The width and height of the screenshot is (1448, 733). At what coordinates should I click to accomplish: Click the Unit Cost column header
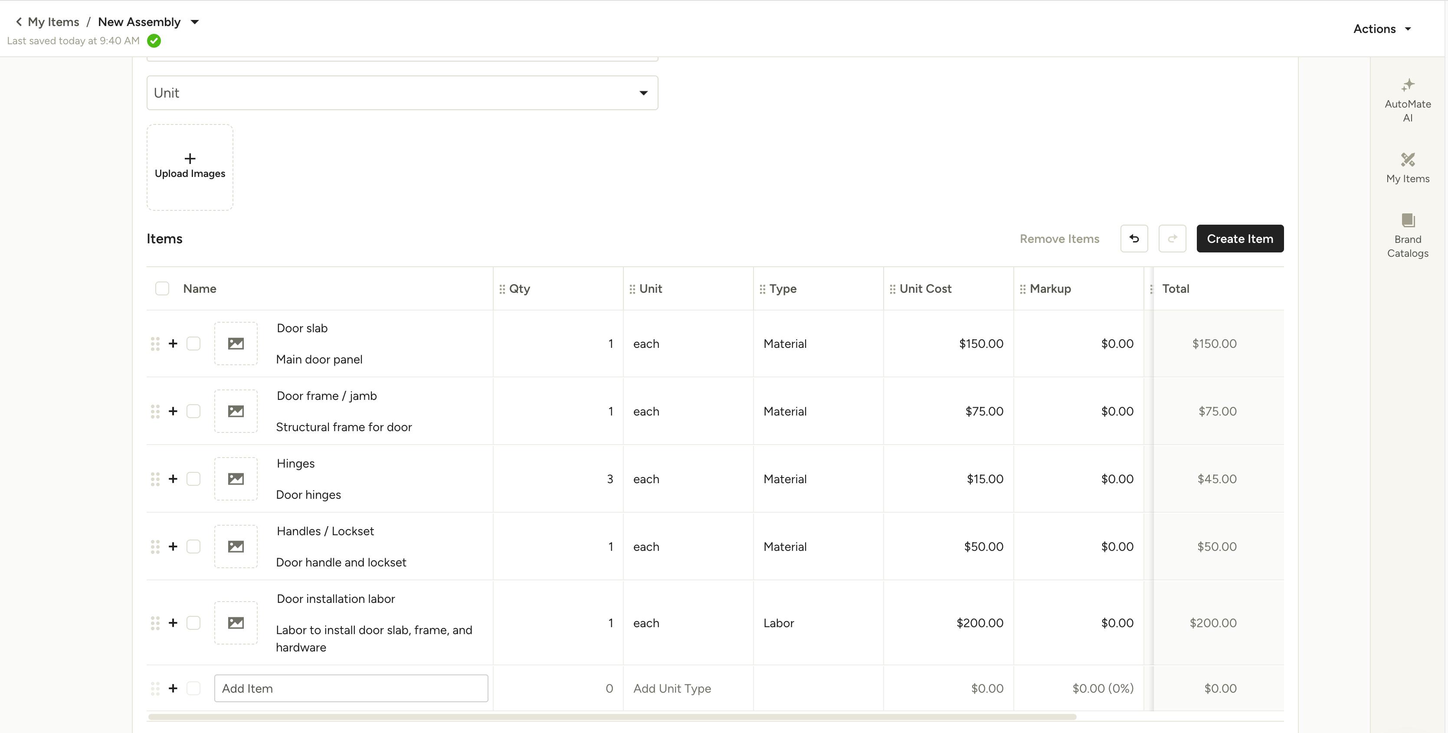[925, 289]
